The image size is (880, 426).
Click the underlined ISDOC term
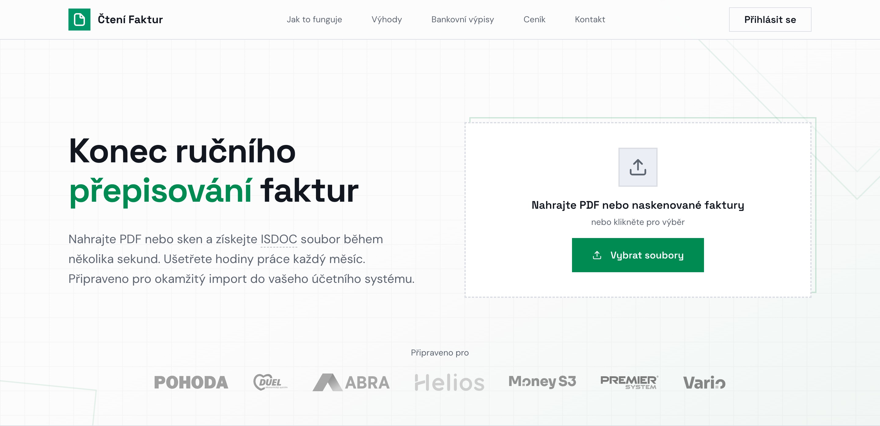coord(279,239)
